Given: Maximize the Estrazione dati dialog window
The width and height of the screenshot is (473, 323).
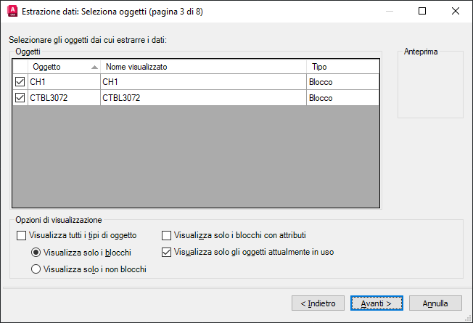Looking at the screenshot, I should (422, 11).
